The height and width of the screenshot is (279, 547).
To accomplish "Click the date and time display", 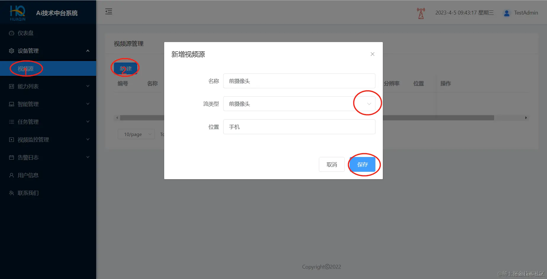I will 464,13.
